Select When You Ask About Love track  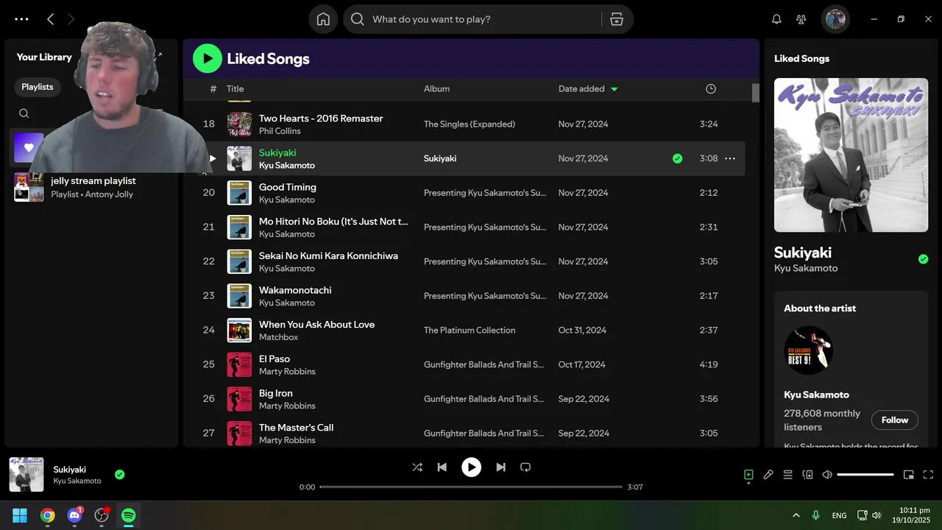pos(316,325)
